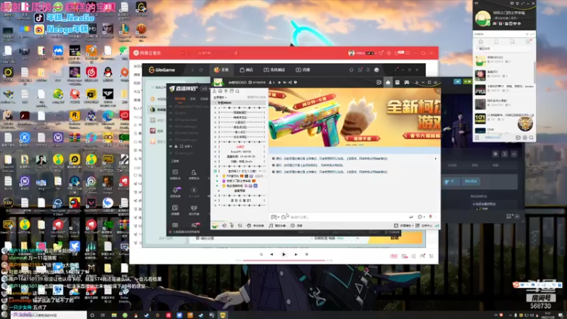Open the 主席模式 dropdown above the channel tree
This screenshot has width=567, height=319.
tap(220, 97)
